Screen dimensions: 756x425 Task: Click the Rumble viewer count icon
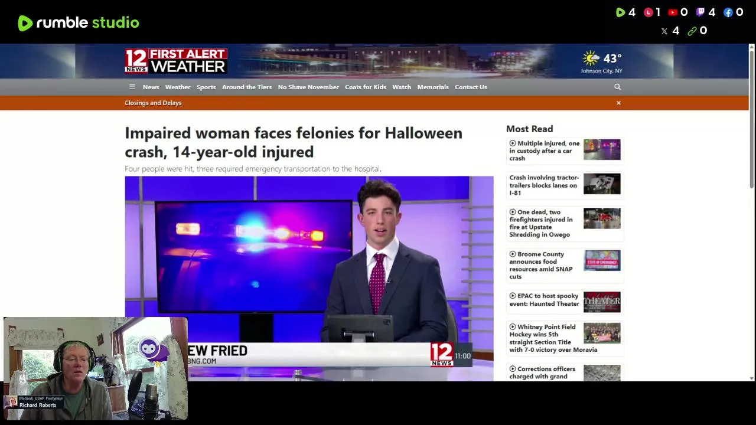[620, 12]
